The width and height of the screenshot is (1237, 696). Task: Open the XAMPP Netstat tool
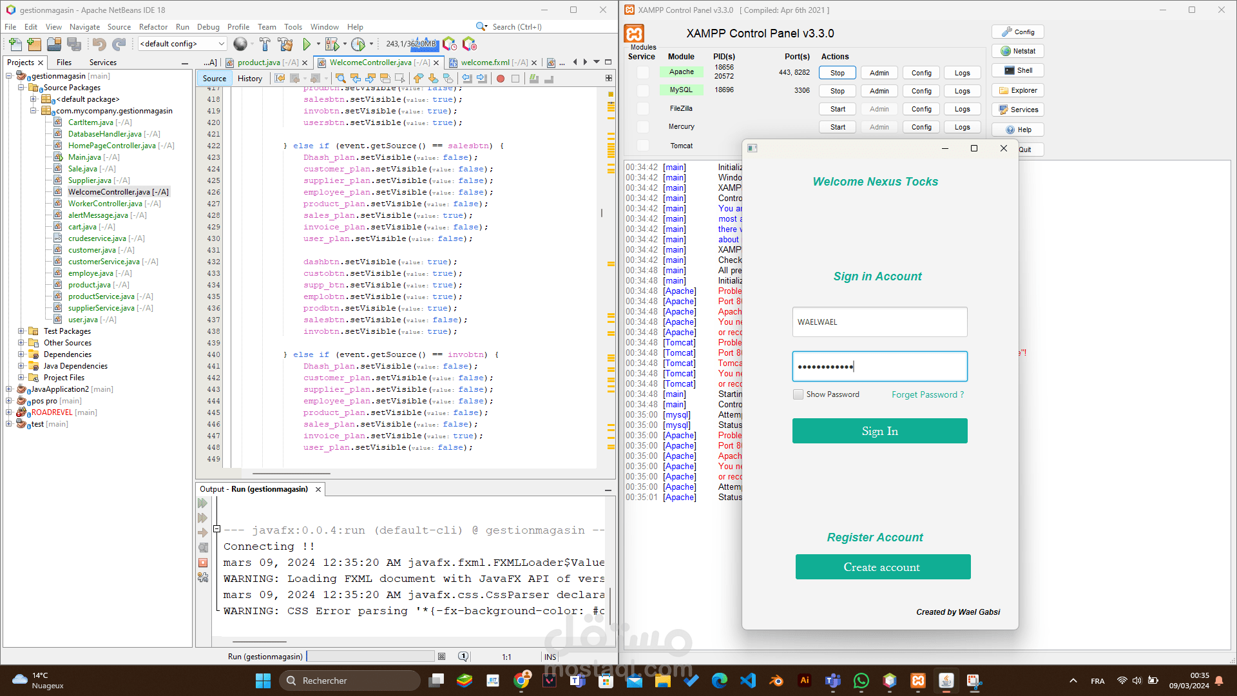[x=1017, y=51]
